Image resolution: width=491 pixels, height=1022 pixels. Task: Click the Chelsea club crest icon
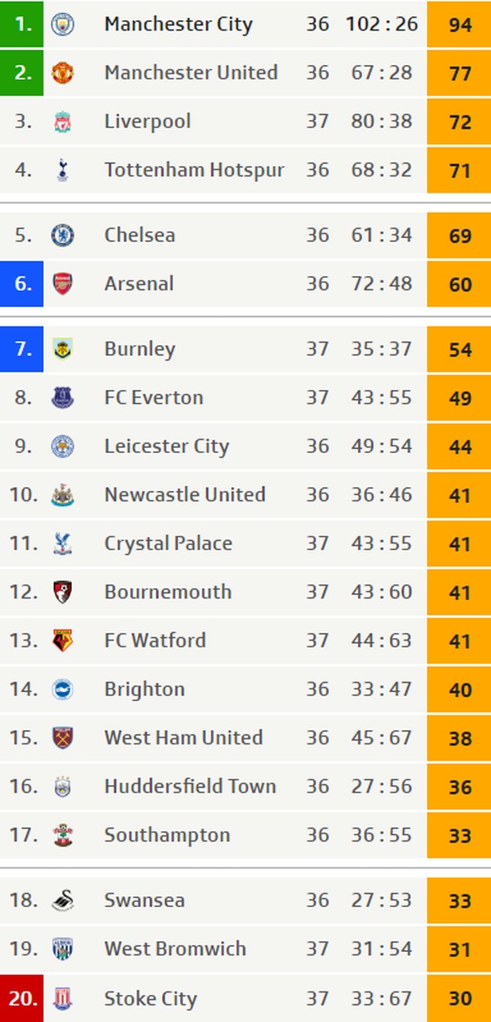pos(62,235)
